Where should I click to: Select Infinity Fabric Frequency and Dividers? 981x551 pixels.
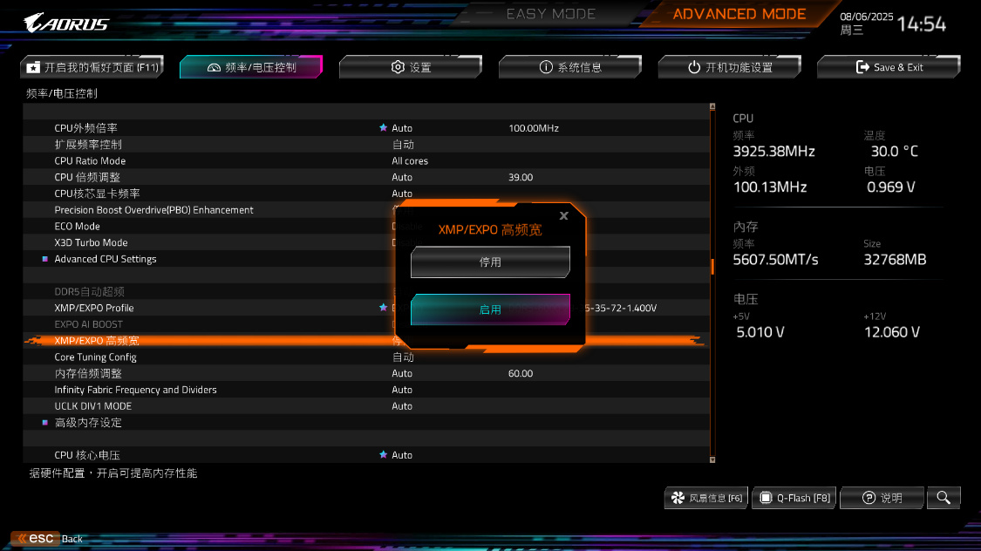point(366,390)
